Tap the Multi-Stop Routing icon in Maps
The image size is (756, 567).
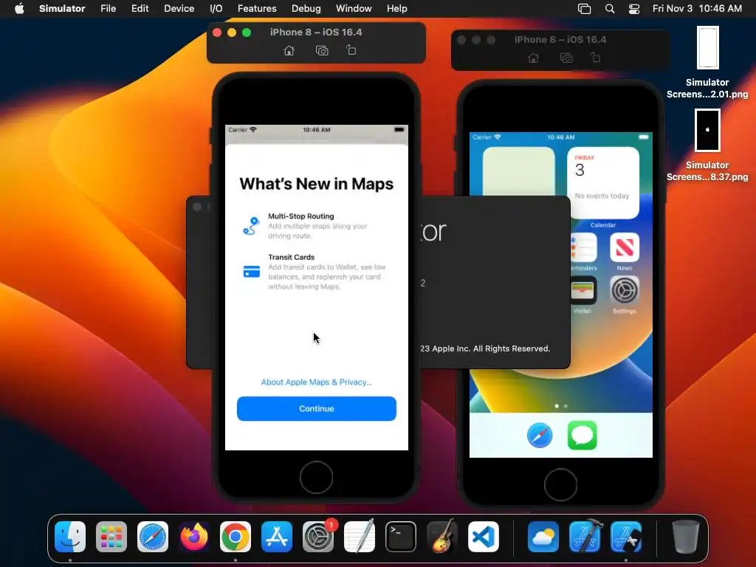point(251,226)
